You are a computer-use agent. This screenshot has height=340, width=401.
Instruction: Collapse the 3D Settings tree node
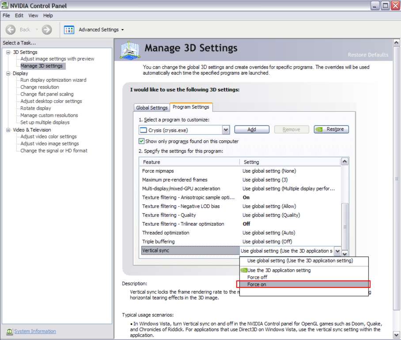[x=8, y=52]
